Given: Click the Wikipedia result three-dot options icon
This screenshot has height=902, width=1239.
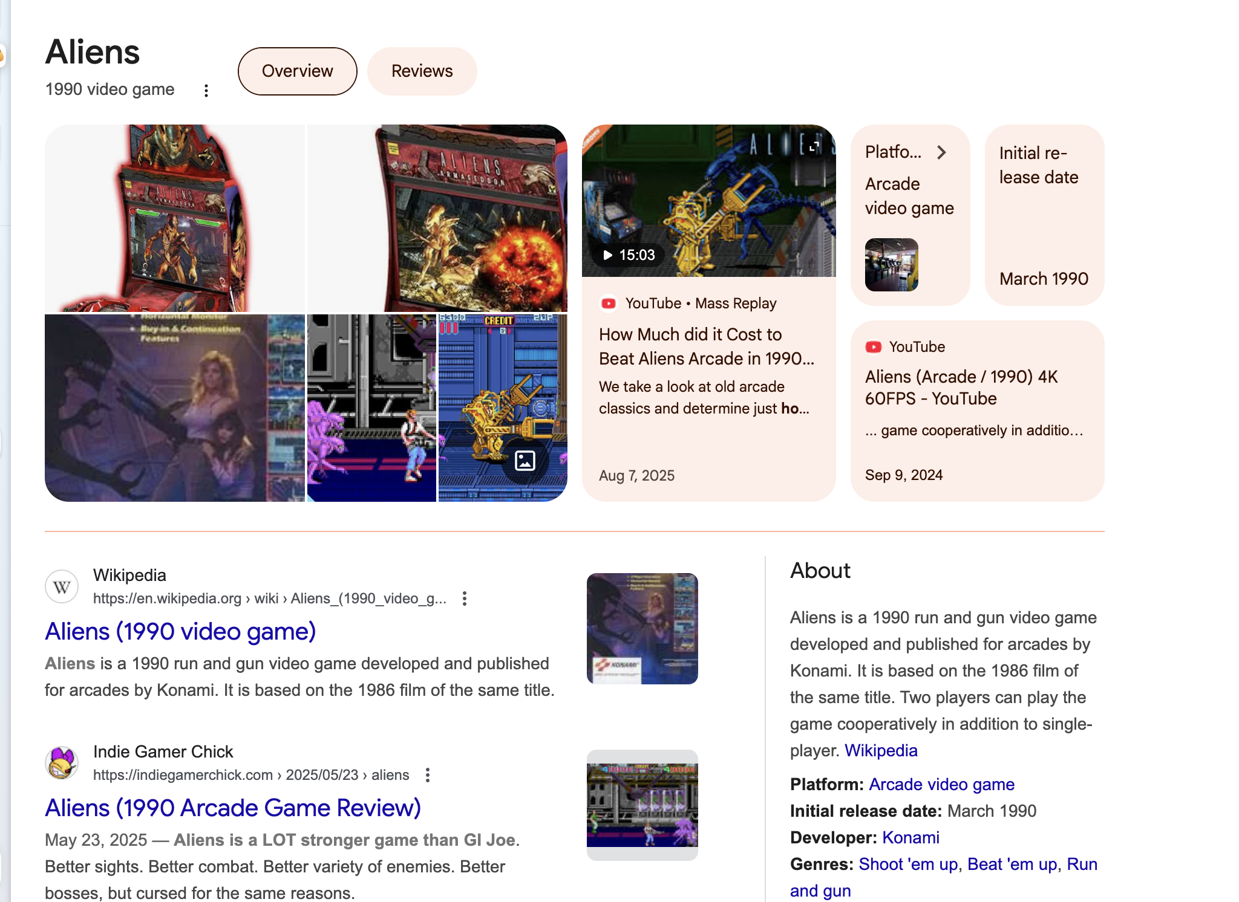Looking at the screenshot, I should coord(465,599).
